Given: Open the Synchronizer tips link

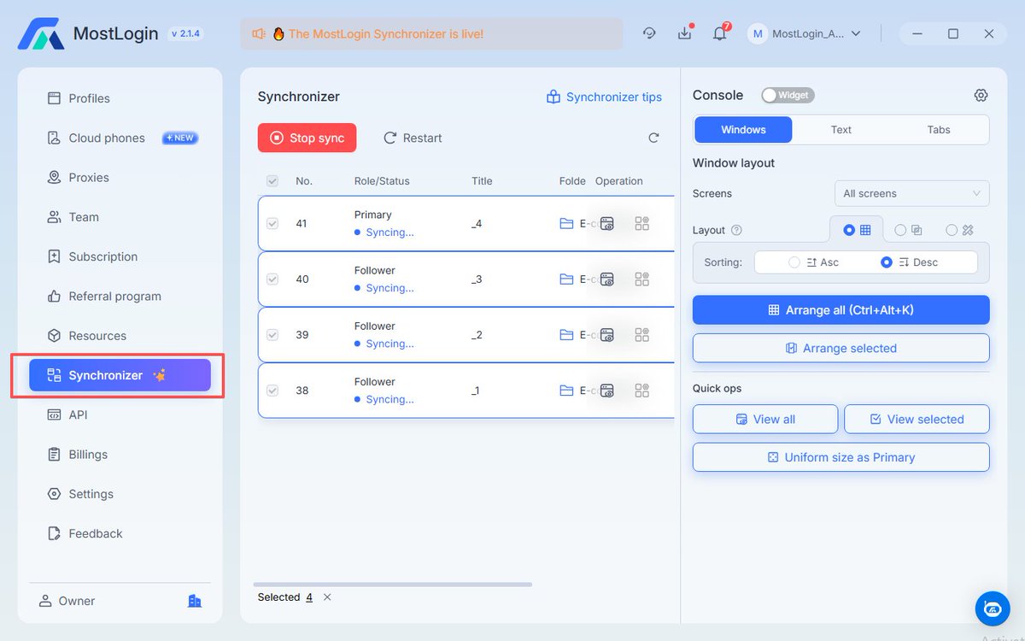Looking at the screenshot, I should pos(604,97).
